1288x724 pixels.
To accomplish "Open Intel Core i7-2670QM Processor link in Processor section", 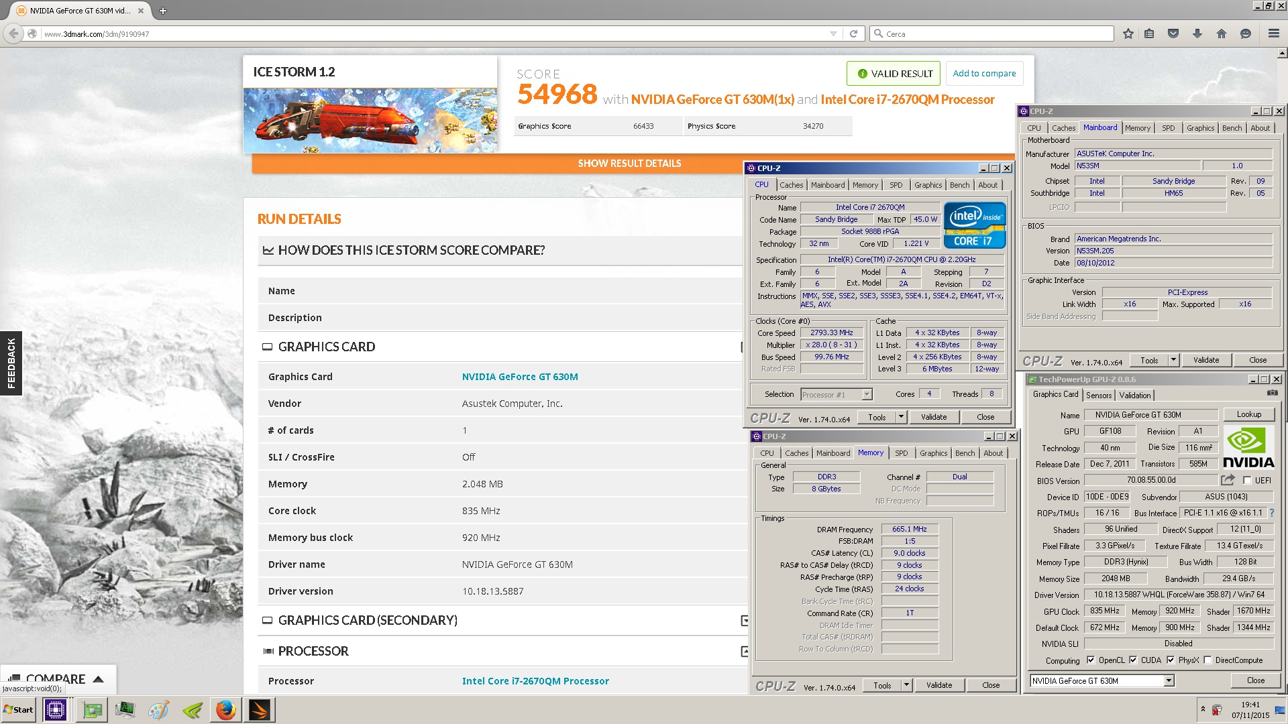I will pyautogui.click(x=535, y=681).
